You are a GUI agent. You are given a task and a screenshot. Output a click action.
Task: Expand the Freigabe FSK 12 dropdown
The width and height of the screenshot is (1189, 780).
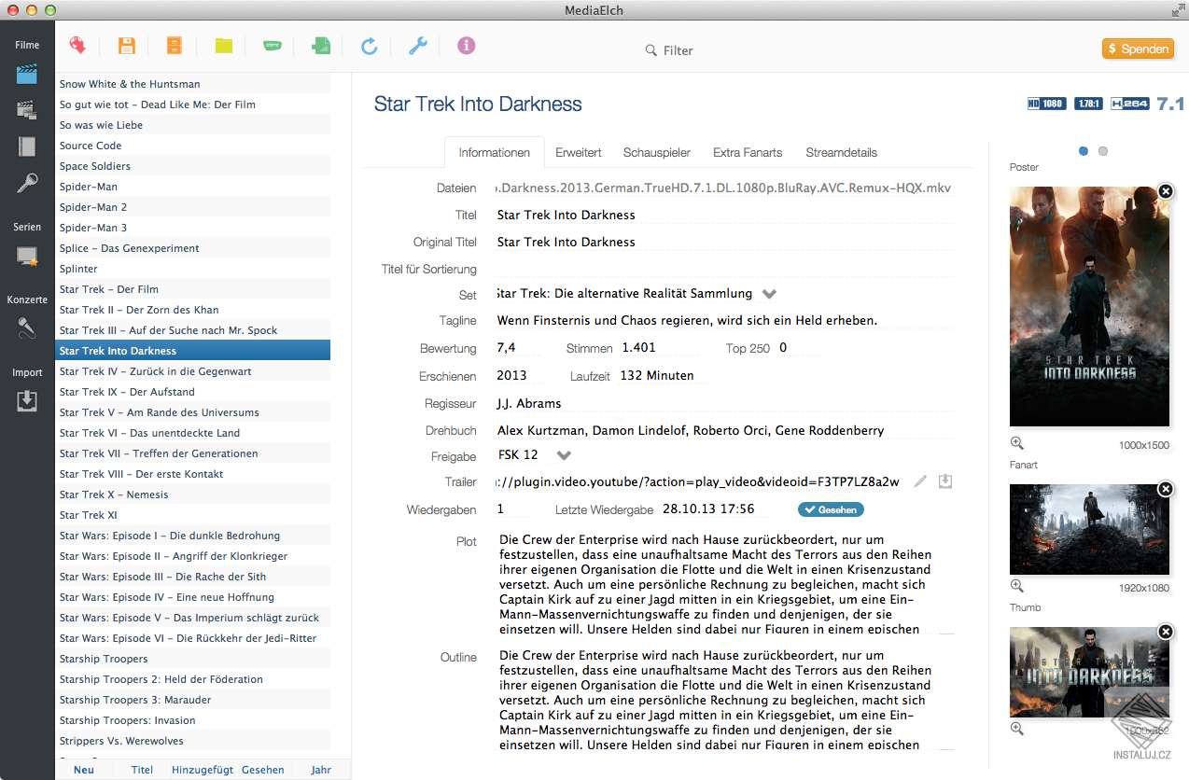564,455
